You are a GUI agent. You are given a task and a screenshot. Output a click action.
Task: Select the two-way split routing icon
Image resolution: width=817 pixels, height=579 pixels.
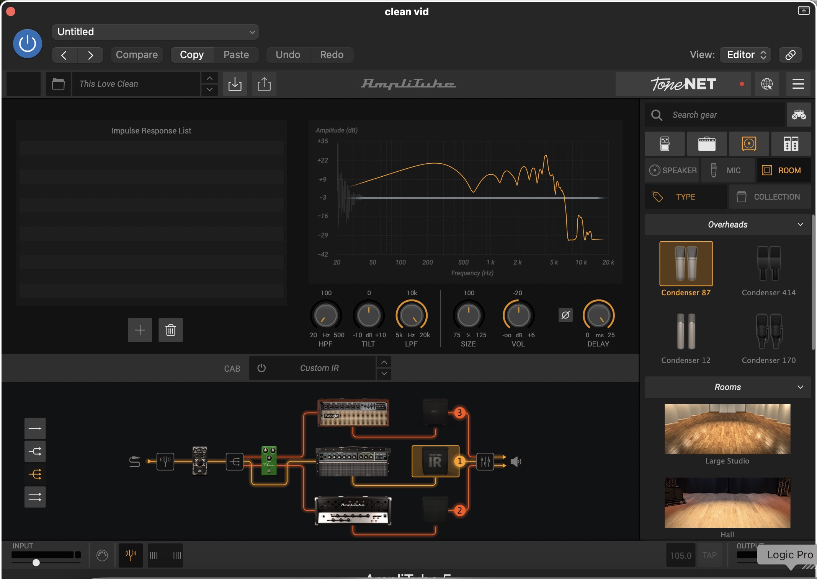click(35, 451)
